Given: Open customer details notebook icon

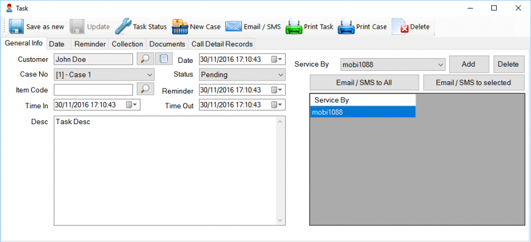Looking at the screenshot, I should pos(164,59).
